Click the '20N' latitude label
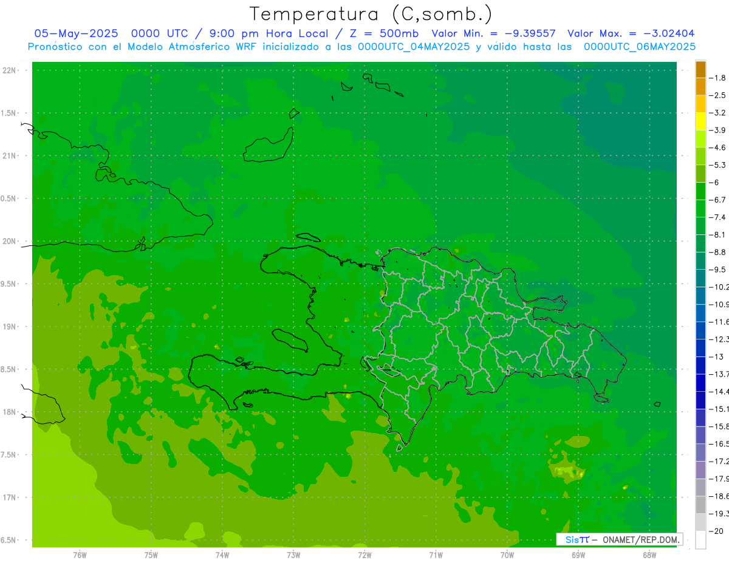Screen dimensions: 729x563 click(x=10, y=241)
